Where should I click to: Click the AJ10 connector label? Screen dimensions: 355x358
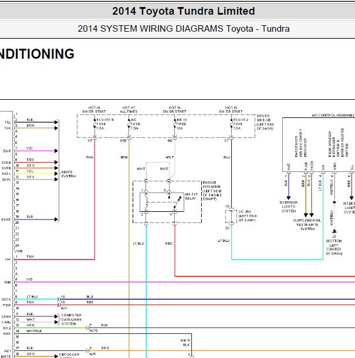pyautogui.click(x=93, y=330)
